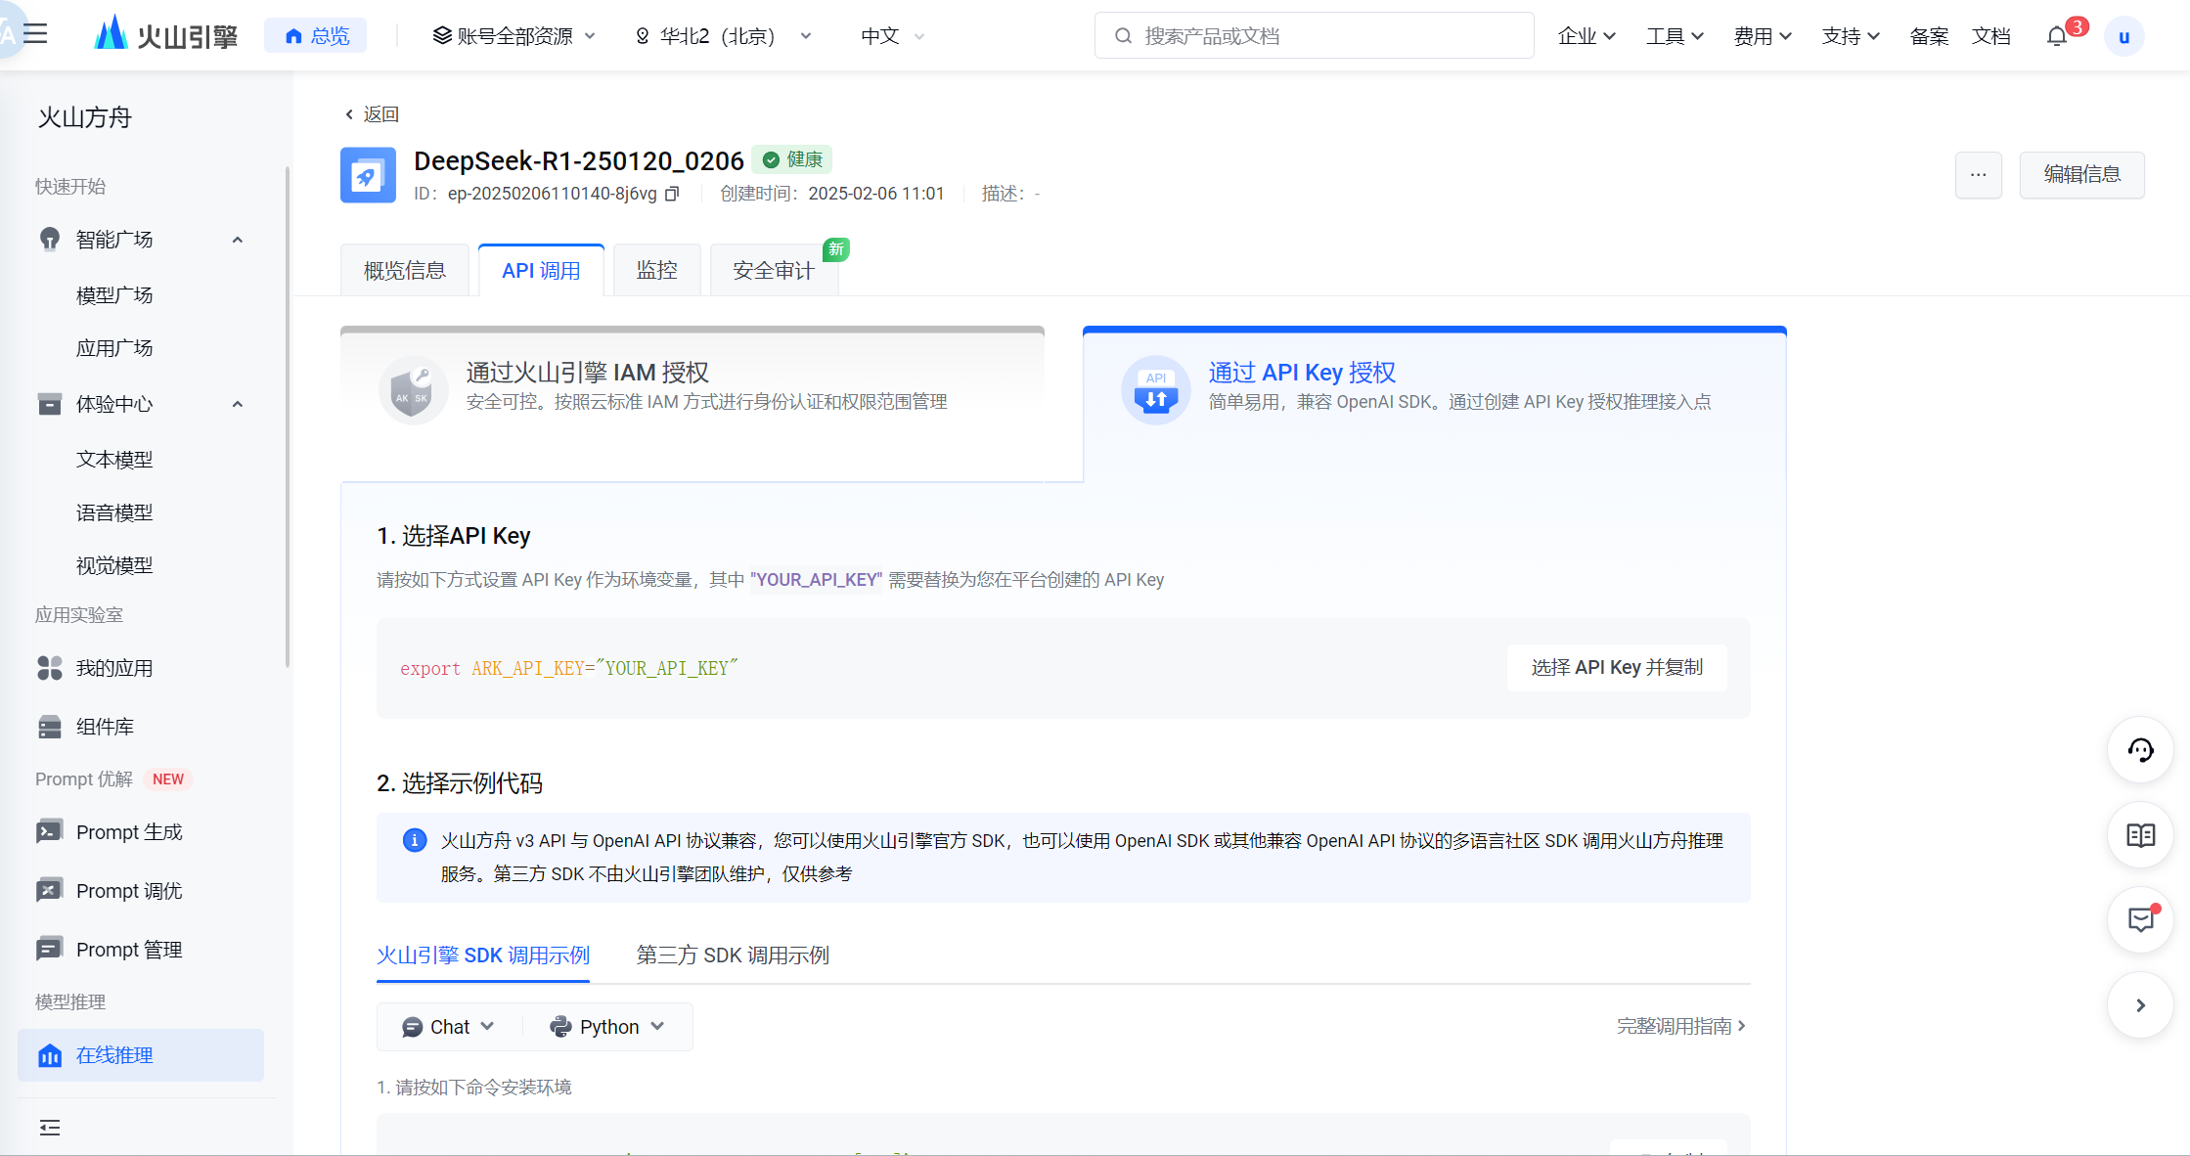Switch to 第三方 SDK 调用示例 tab
Viewport: 2190px width, 1156px height.
733,956
